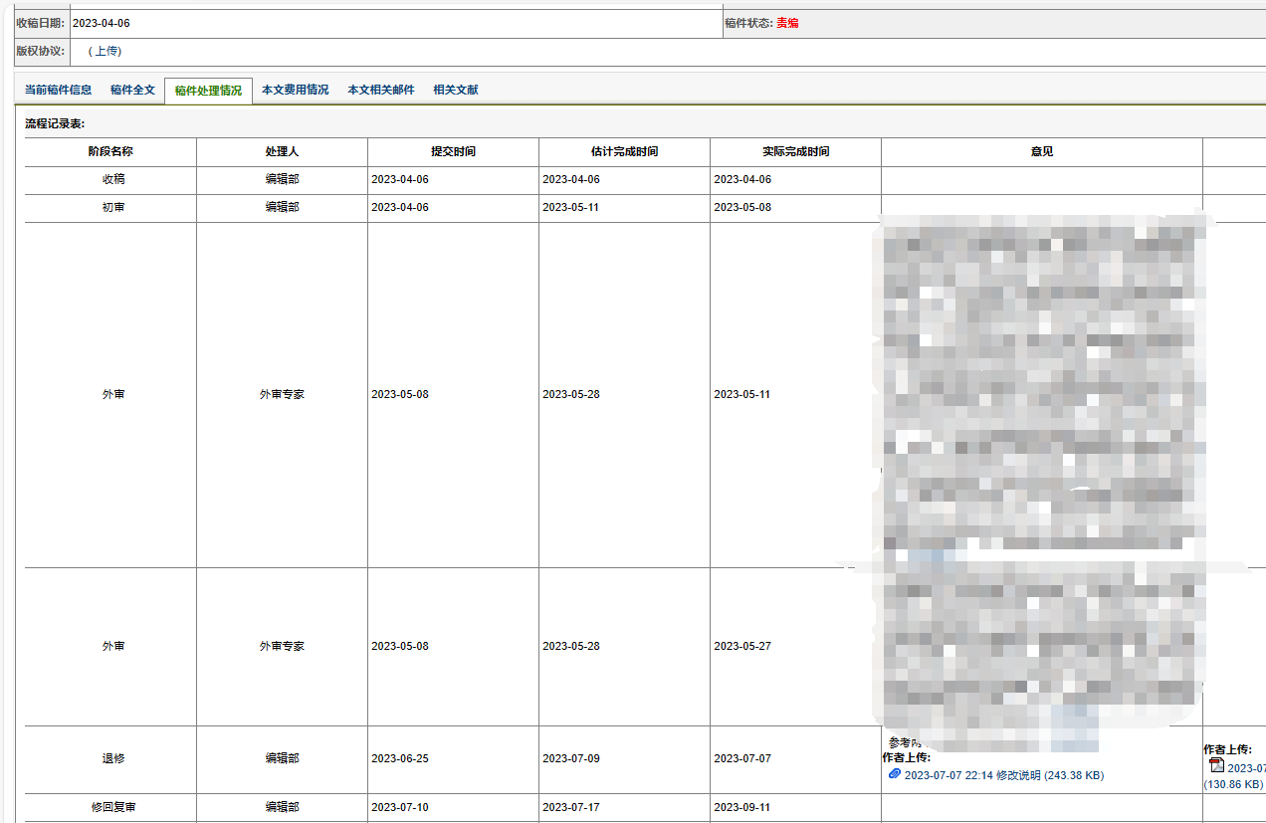Screen dimensions: 1266x823
Task: Open the 2023-07-07 22:14 修改说明 attachment link
Action: tap(1003, 775)
